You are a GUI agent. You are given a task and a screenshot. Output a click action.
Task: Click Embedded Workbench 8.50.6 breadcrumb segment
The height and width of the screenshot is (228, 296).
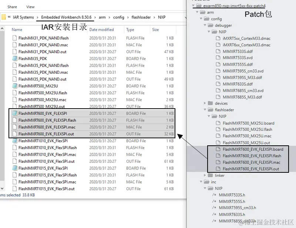pyautogui.click(x=66, y=17)
